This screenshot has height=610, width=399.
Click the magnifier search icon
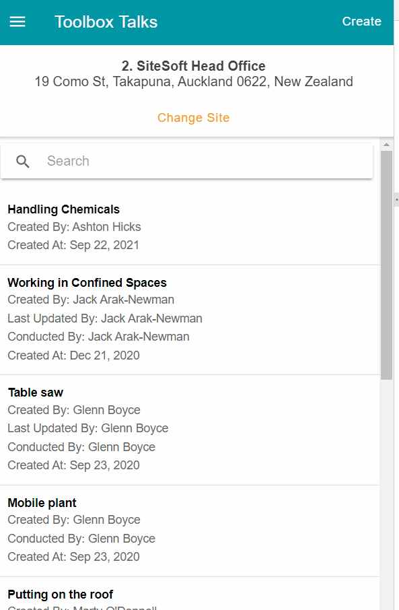click(x=23, y=161)
